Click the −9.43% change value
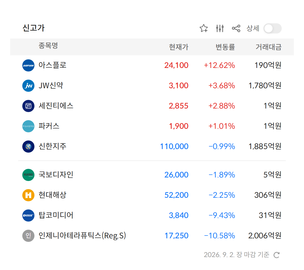304x270 pixels. (222, 215)
